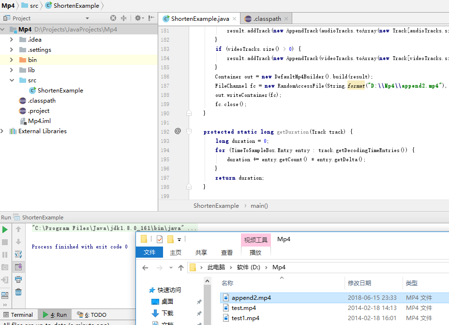
Task: Go back in Explorer window
Action: [x=145, y=268]
